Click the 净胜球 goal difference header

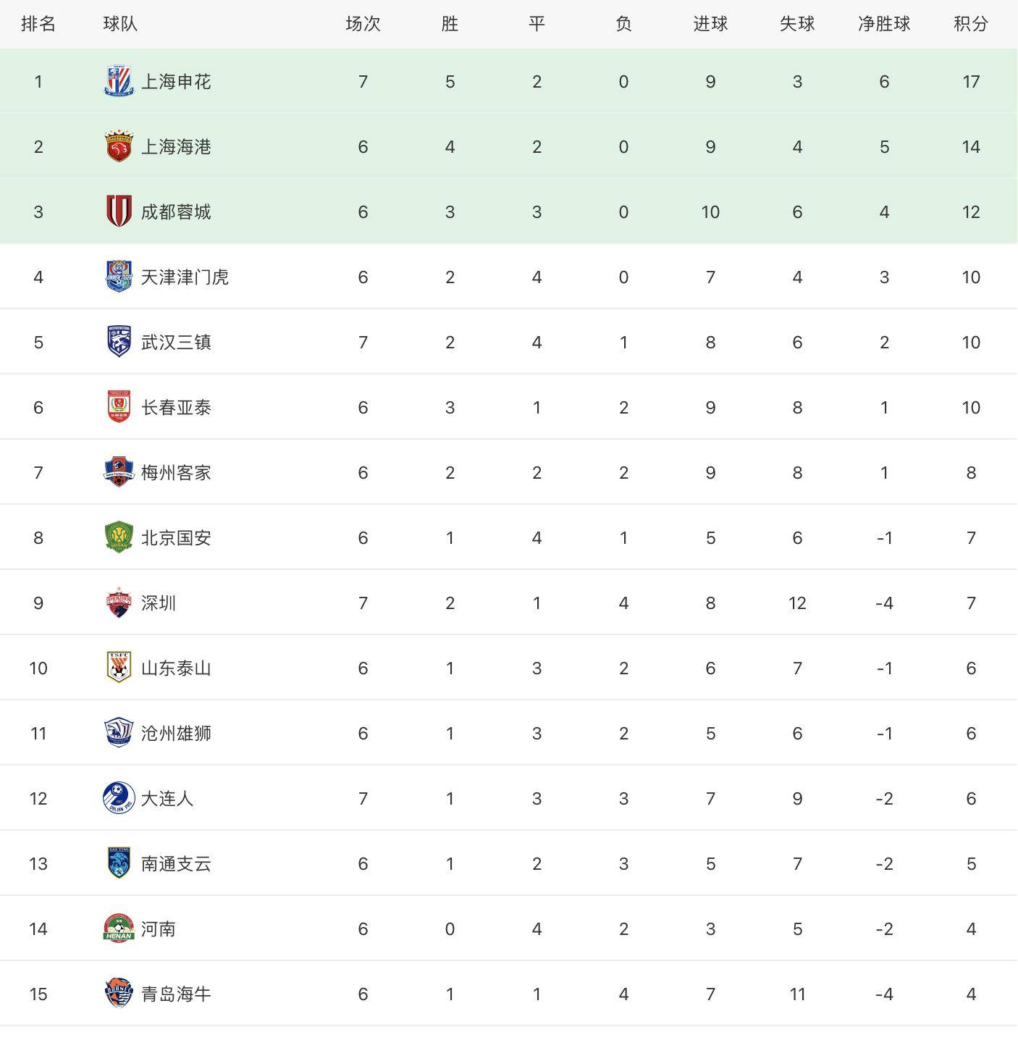pyautogui.click(x=884, y=24)
